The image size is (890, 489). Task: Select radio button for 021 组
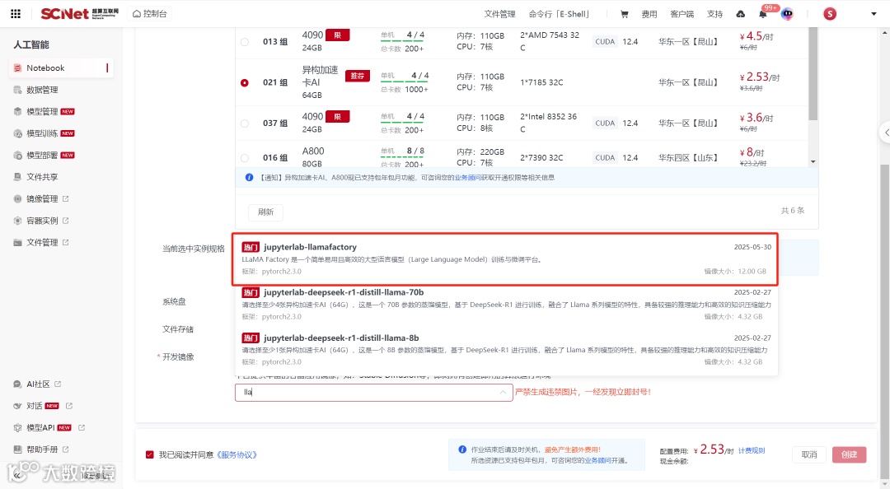click(x=245, y=83)
